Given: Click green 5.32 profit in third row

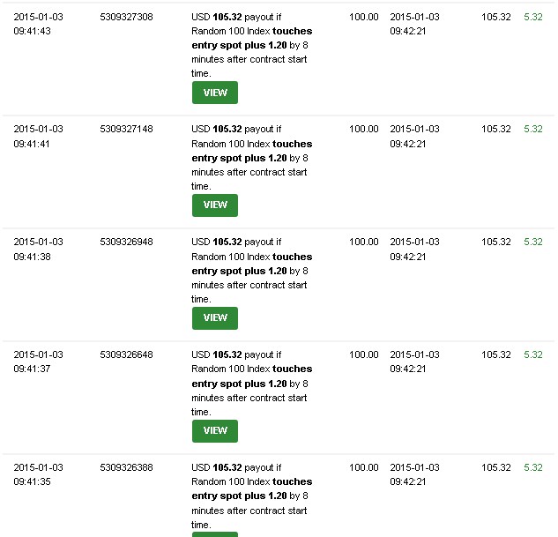Looking at the screenshot, I should pos(533,242).
